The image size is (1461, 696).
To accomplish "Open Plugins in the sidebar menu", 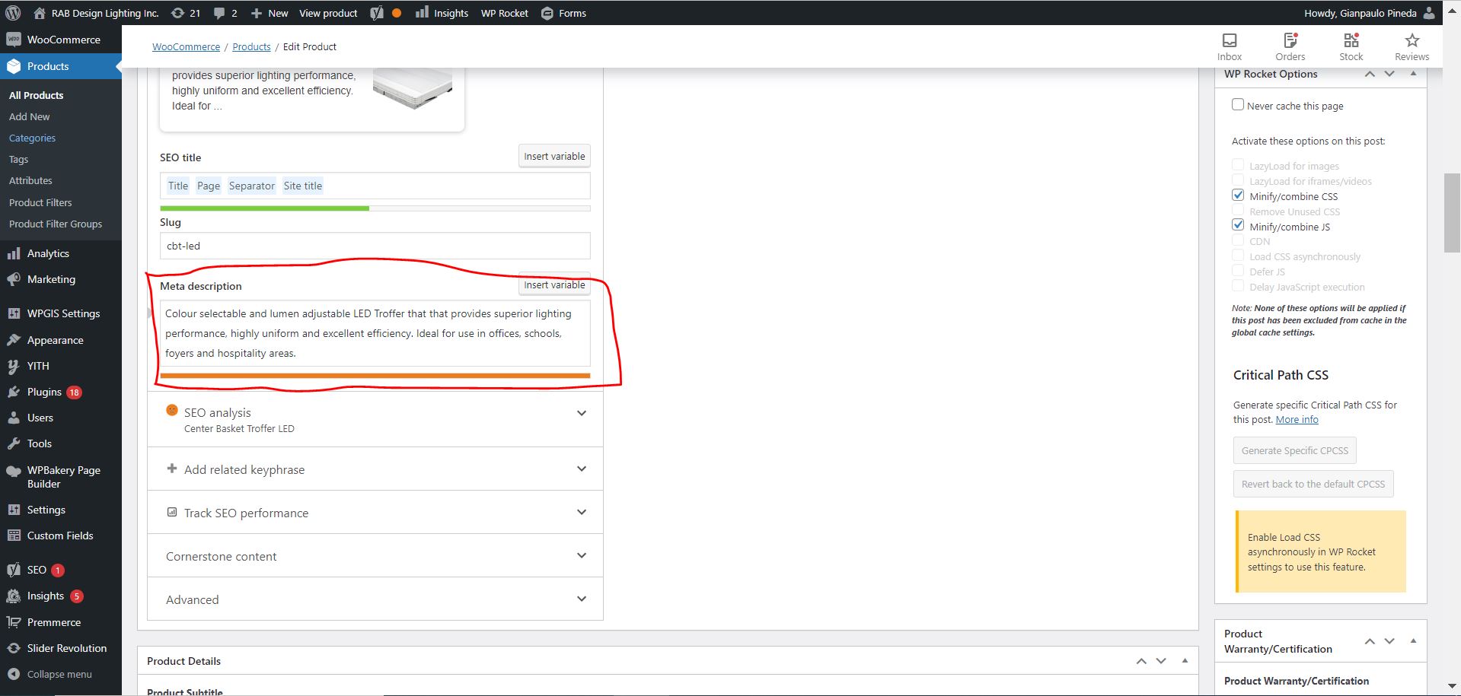I will pyautogui.click(x=44, y=392).
